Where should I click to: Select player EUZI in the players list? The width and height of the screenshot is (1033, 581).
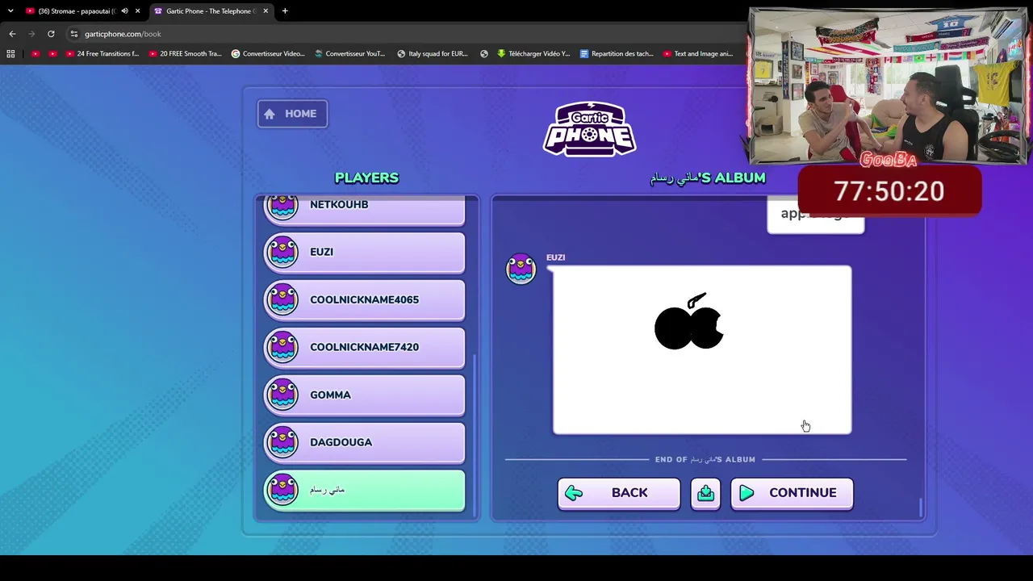point(364,253)
